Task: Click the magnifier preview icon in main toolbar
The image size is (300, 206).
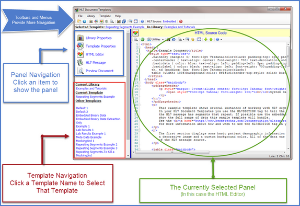Action: point(112,21)
